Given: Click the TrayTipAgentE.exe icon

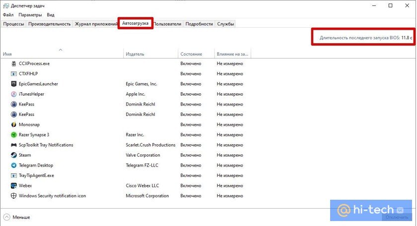Looking at the screenshot, I should [x=13, y=175].
